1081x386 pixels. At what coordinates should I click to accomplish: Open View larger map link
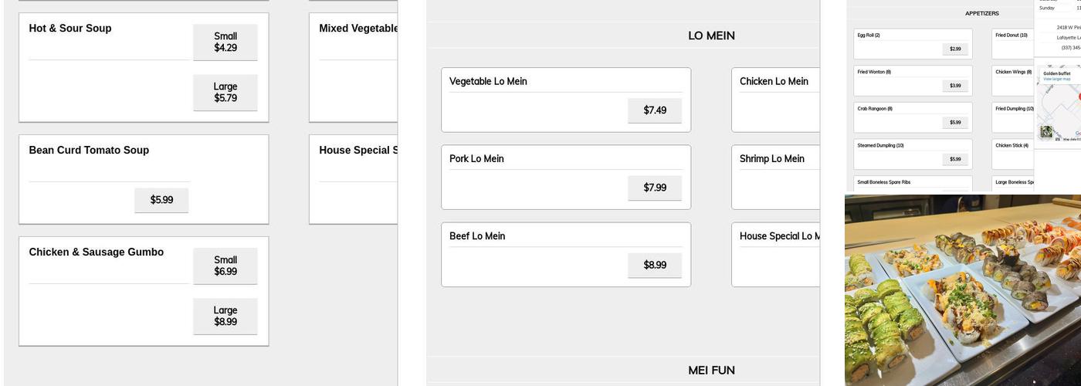pyautogui.click(x=1056, y=80)
